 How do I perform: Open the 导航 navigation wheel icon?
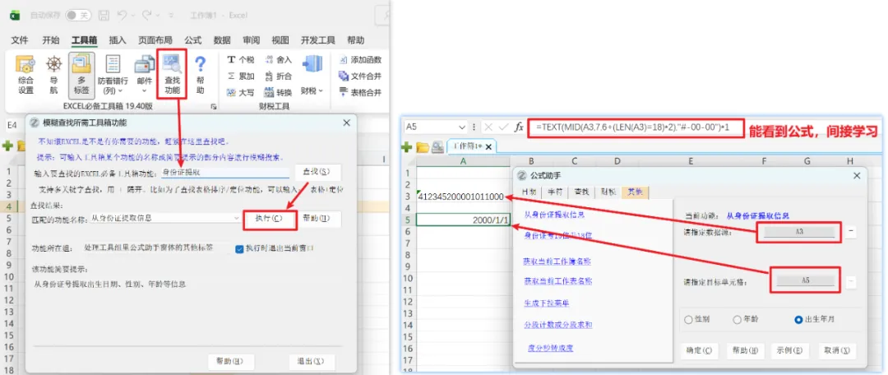pyautogui.click(x=53, y=74)
